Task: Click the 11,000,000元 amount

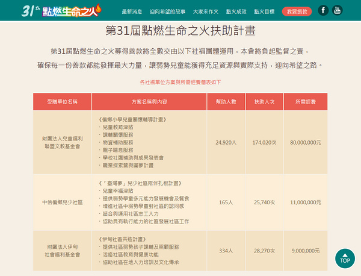Action: point(306,202)
